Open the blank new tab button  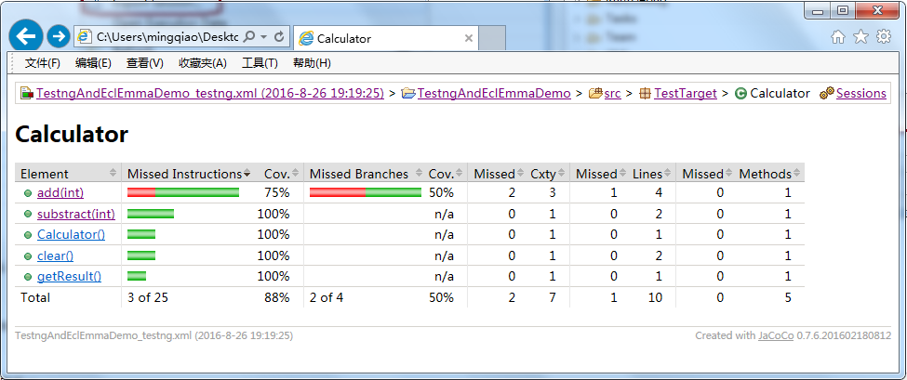tap(493, 39)
